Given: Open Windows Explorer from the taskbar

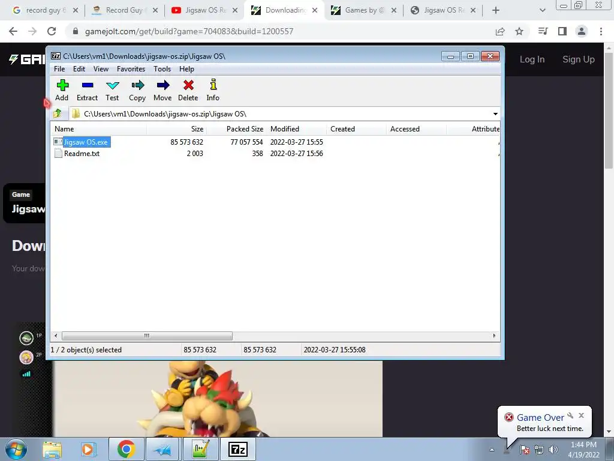Looking at the screenshot, I should (52, 449).
